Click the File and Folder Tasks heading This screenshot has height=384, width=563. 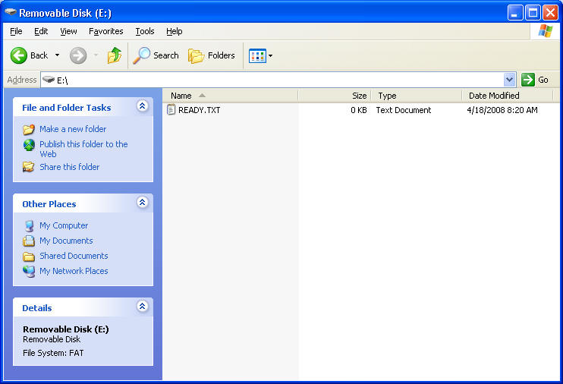67,108
